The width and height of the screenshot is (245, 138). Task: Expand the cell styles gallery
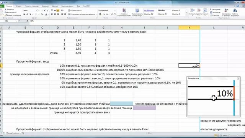click(186, 15)
